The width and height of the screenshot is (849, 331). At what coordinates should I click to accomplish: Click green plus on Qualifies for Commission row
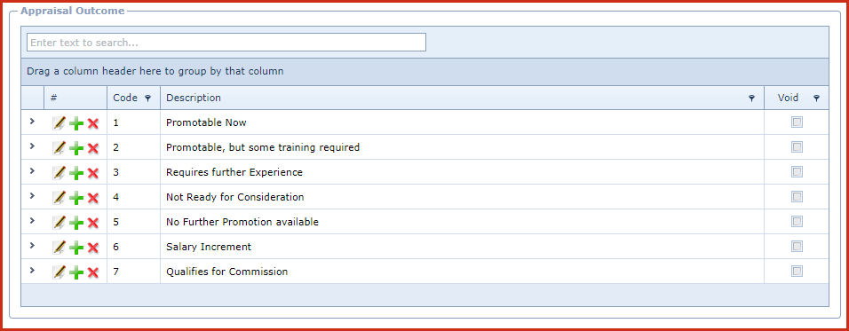coord(77,272)
